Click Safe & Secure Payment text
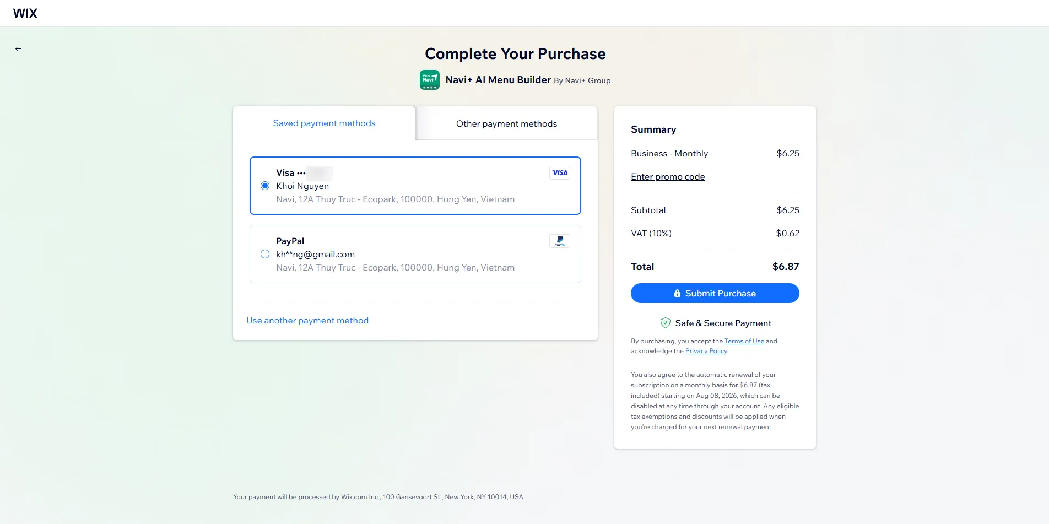Image resolution: width=1049 pixels, height=524 pixels. [x=723, y=323]
